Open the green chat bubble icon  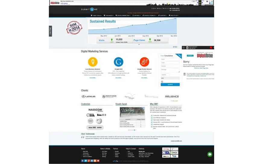click(x=210, y=154)
